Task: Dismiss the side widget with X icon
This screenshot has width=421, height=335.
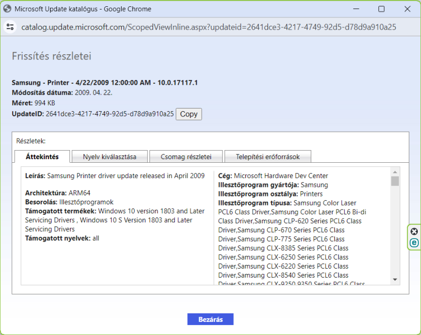Action: (x=414, y=231)
